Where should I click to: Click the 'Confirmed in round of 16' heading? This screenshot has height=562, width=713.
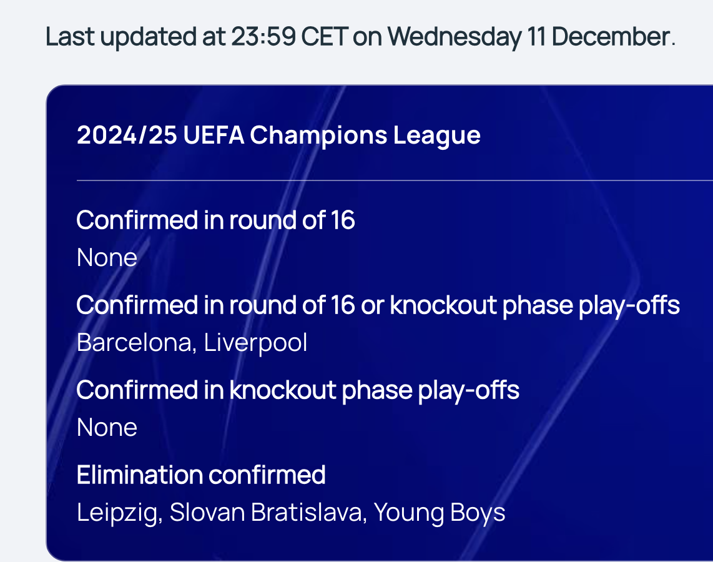(215, 220)
